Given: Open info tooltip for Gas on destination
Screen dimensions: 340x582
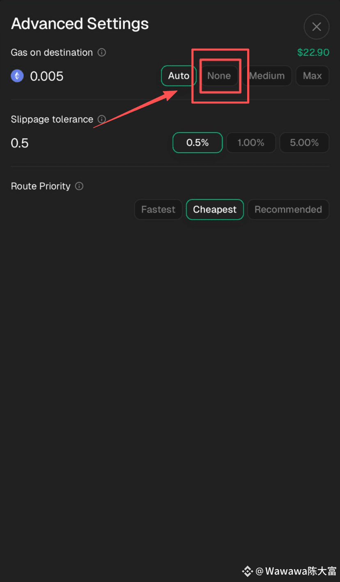Looking at the screenshot, I should pyautogui.click(x=102, y=53).
